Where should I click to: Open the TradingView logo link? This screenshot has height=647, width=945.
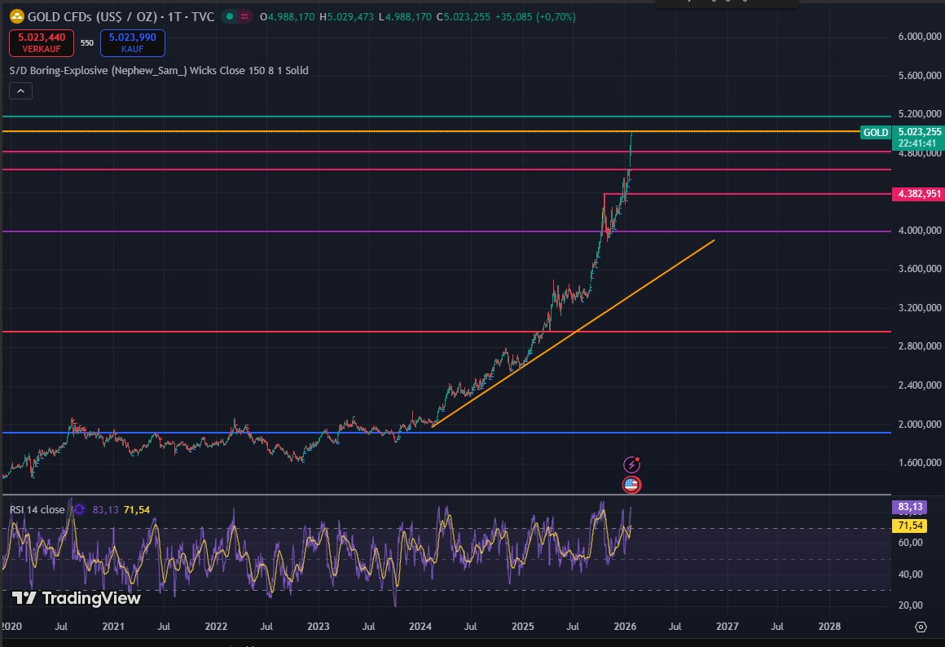[77, 597]
